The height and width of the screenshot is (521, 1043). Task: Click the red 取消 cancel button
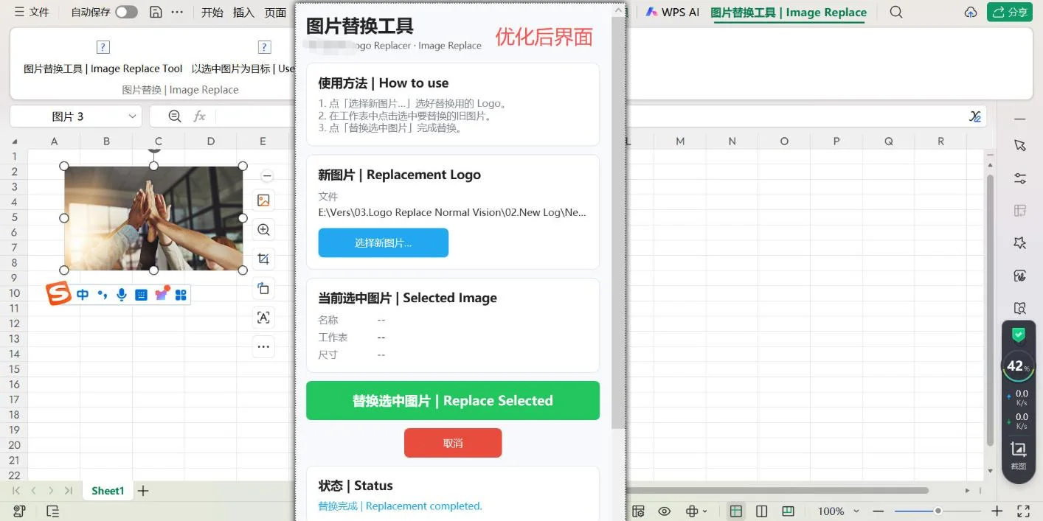tap(453, 443)
